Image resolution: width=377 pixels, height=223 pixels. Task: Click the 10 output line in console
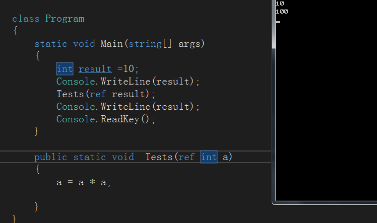(280, 4)
